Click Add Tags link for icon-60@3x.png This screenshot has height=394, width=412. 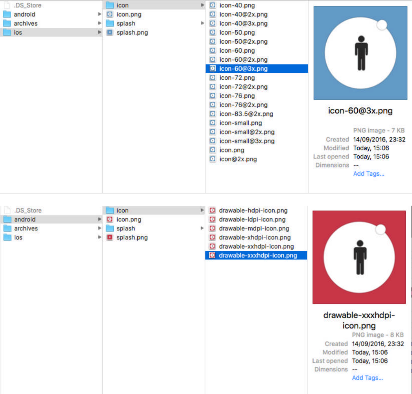tap(369, 174)
